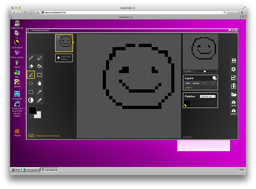Click the taskbar clock
256x189 pixels.
[242, 170]
